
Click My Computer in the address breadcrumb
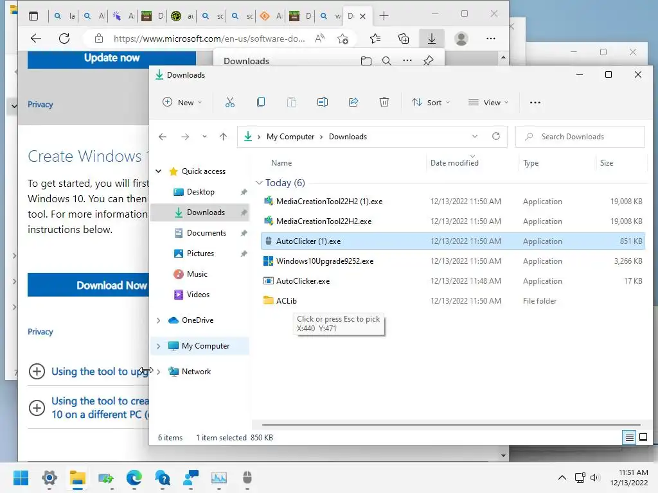pyautogui.click(x=290, y=137)
